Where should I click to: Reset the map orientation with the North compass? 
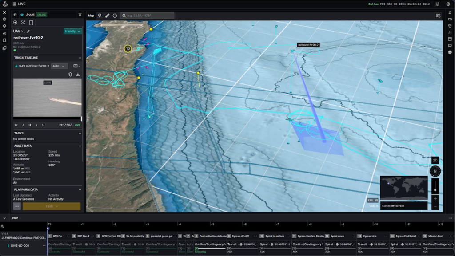pos(435,171)
